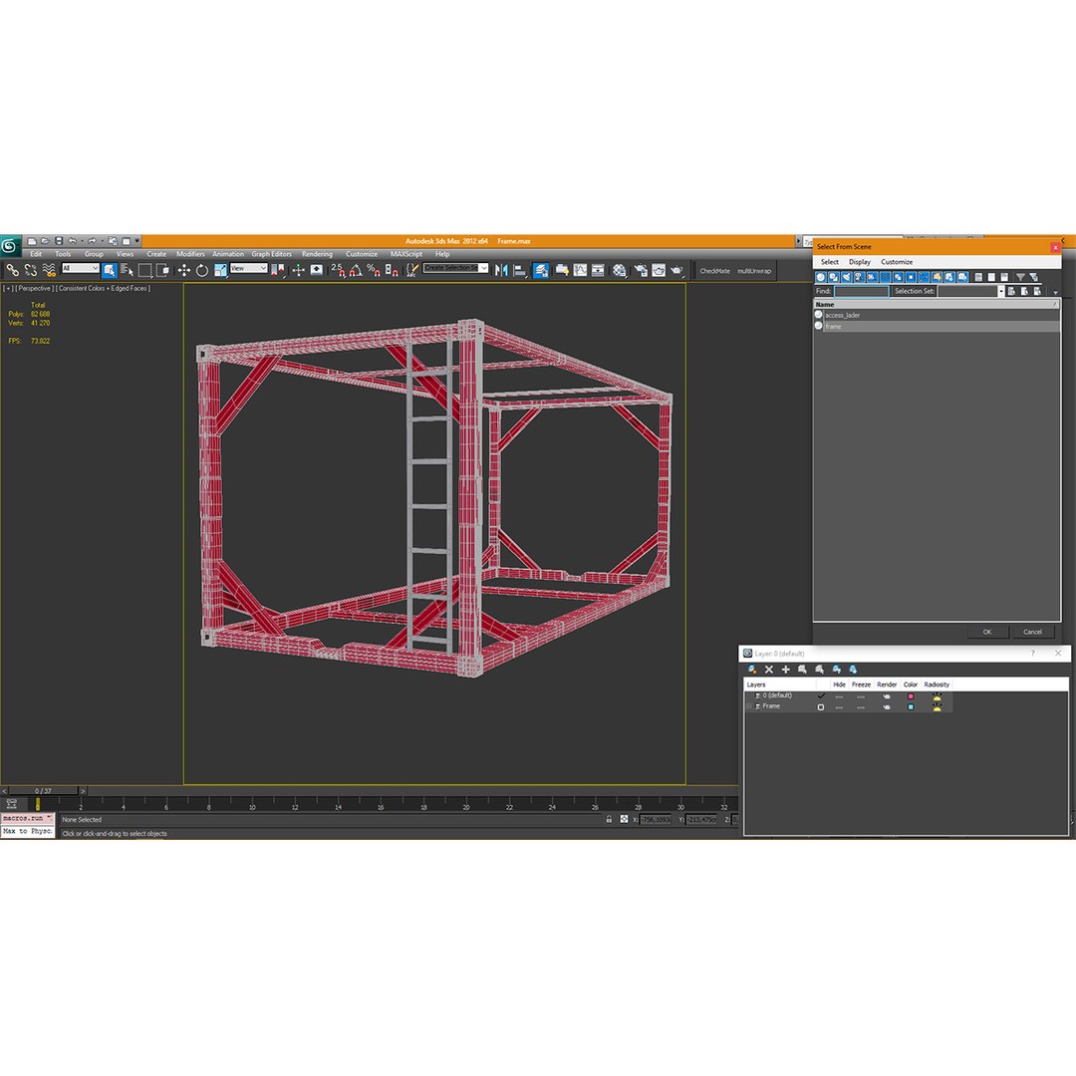Toggle the Frame layer current checkbox
The width and height of the screenshot is (1076, 1076).
point(821,706)
